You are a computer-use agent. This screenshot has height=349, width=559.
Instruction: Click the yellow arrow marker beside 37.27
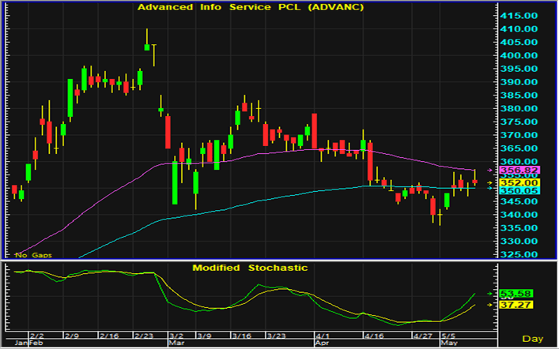(x=490, y=305)
